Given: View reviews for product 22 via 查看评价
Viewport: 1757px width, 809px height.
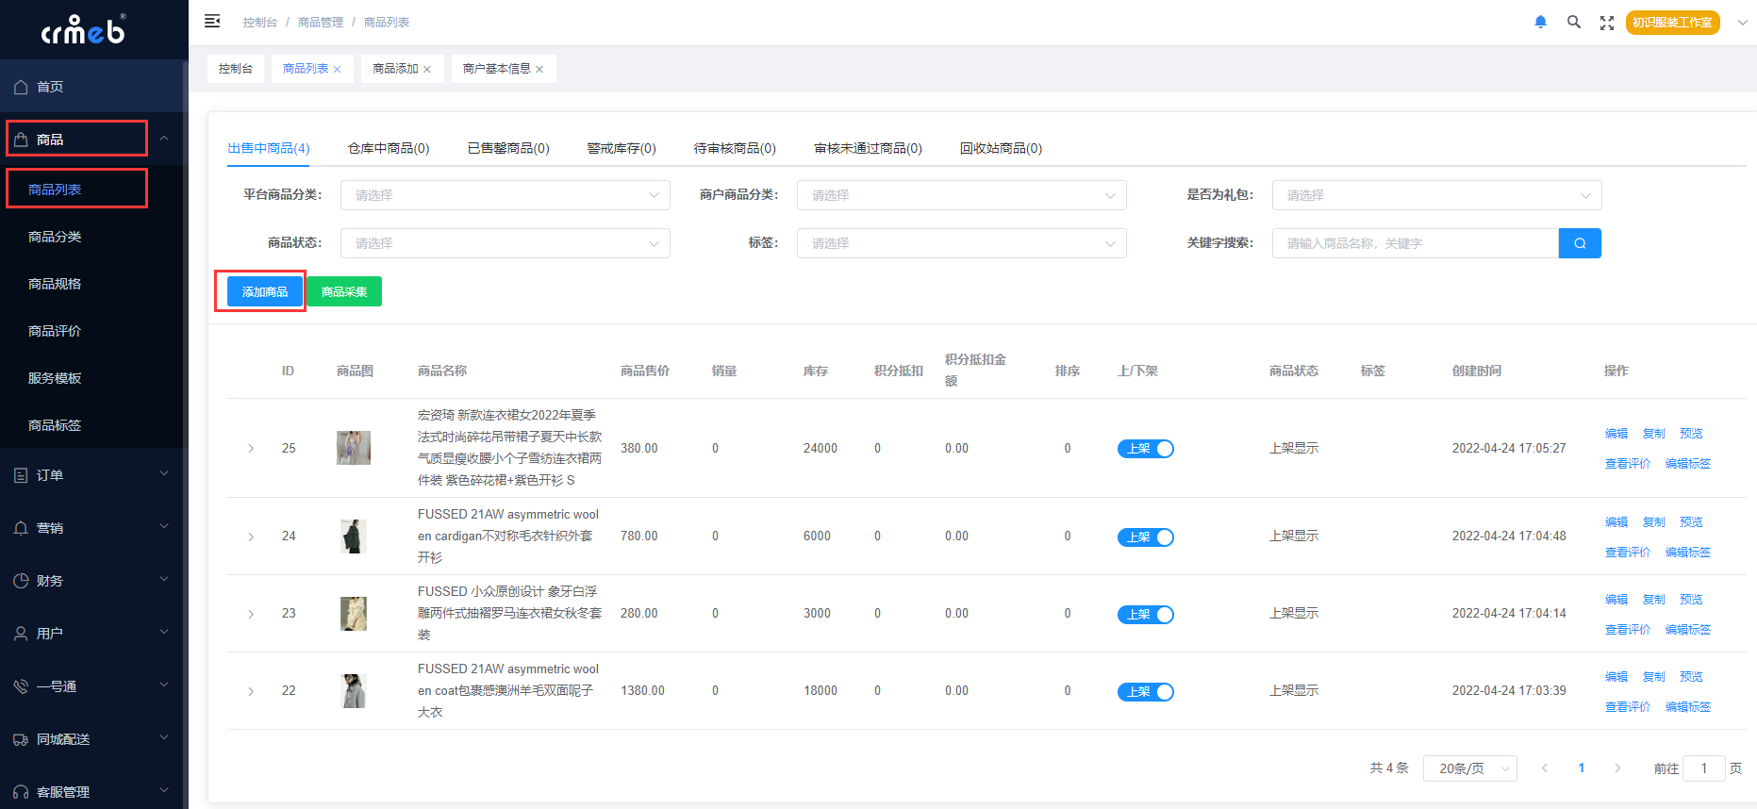Looking at the screenshot, I should click(x=1628, y=707).
